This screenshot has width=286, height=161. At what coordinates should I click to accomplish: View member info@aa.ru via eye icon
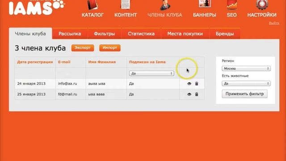coord(189,84)
